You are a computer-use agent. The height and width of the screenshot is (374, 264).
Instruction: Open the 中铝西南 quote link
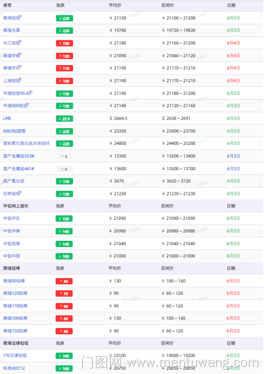[11, 244]
